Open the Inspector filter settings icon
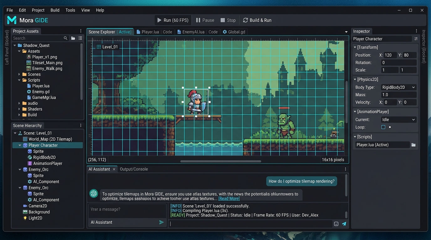Screen dimensions: 431x240 pyautogui.click(x=416, y=39)
